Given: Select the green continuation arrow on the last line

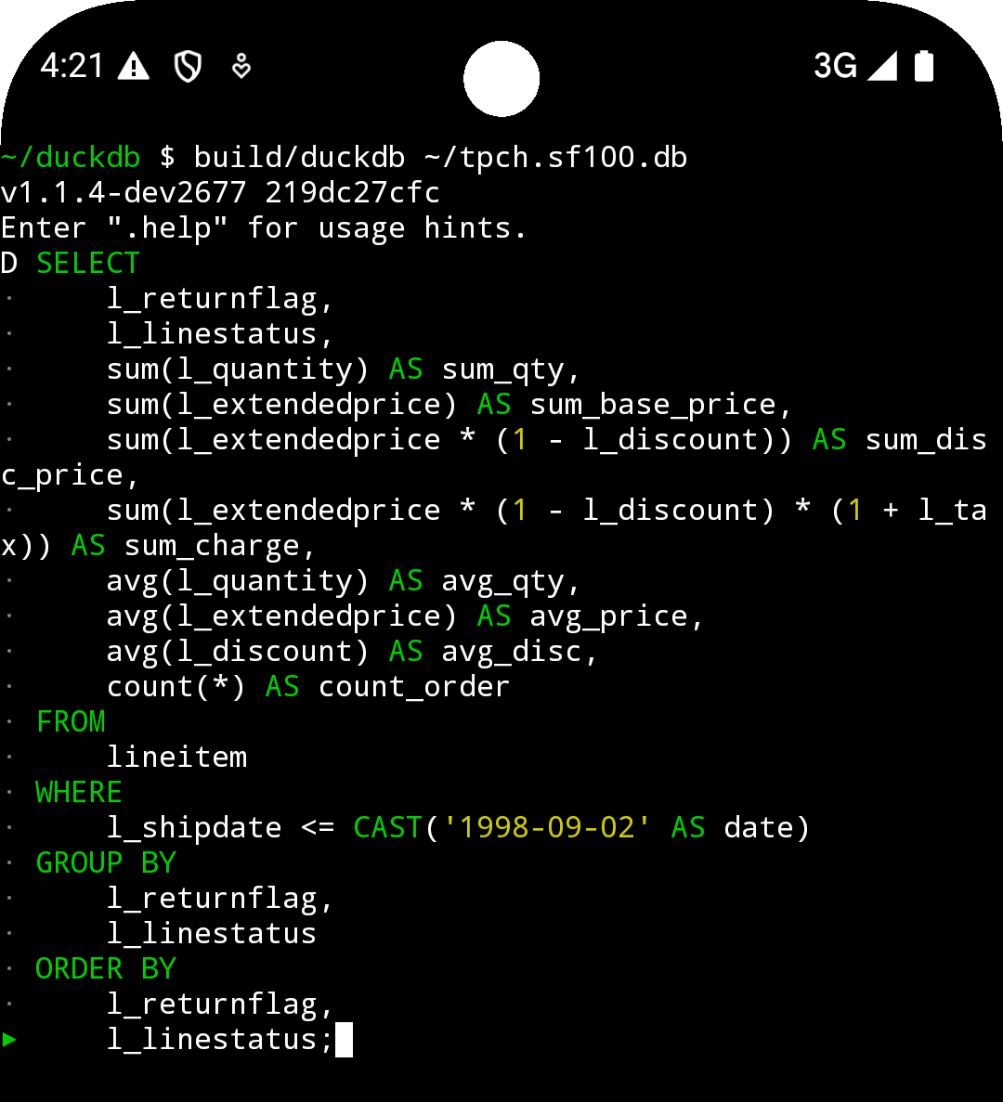Looking at the screenshot, I should (x=10, y=1040).
